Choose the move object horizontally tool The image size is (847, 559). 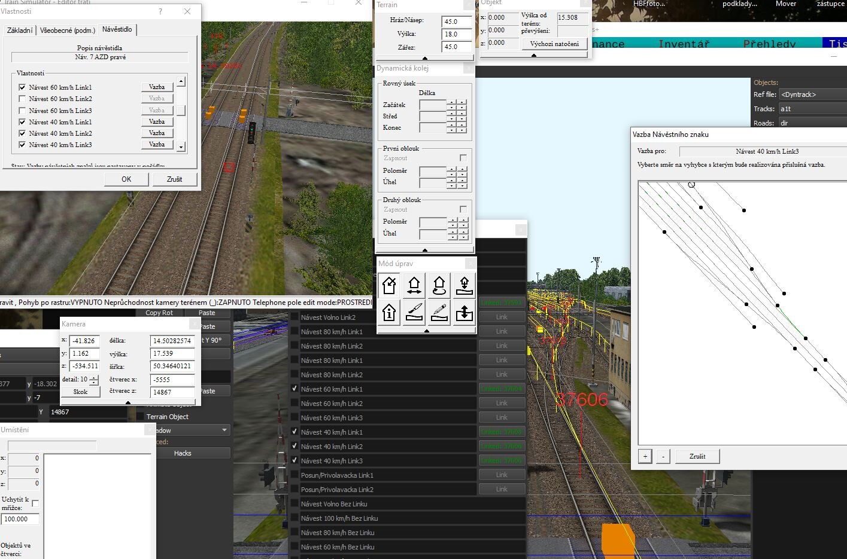(x=414, y=285)
